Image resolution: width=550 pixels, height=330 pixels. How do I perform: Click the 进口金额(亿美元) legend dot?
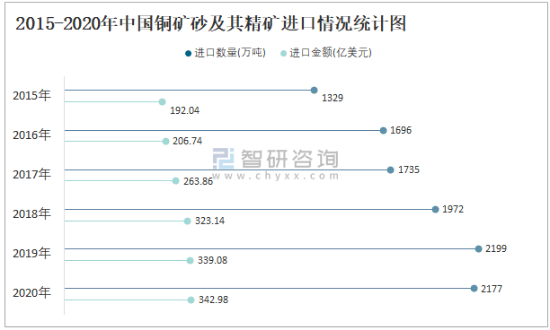coord(283,54)
